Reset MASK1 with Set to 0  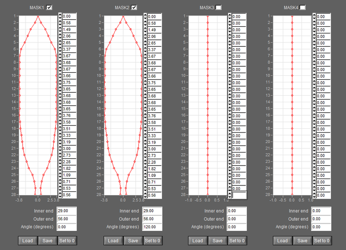[x=67, y=241]
